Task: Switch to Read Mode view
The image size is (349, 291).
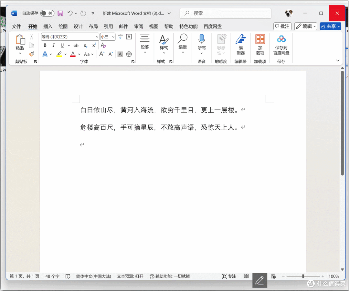Action: [246, 276]
